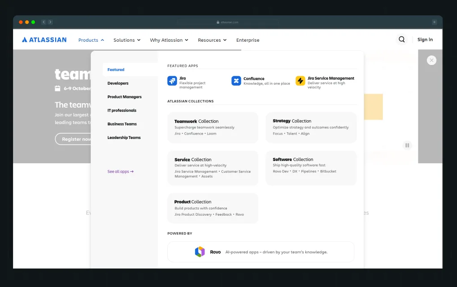This screenshot has height=287, width=457.
Task: Close the banner with the X button
Action: point(431,60)
